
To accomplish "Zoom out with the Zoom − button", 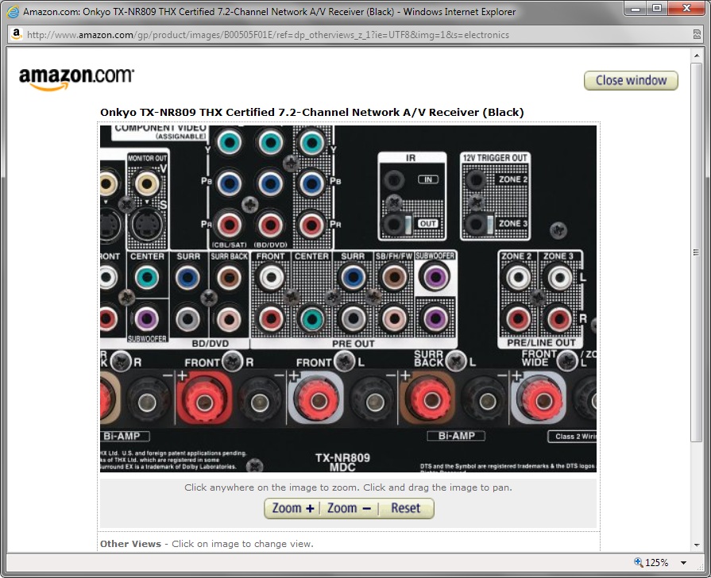I will click(x=350, y=508).
